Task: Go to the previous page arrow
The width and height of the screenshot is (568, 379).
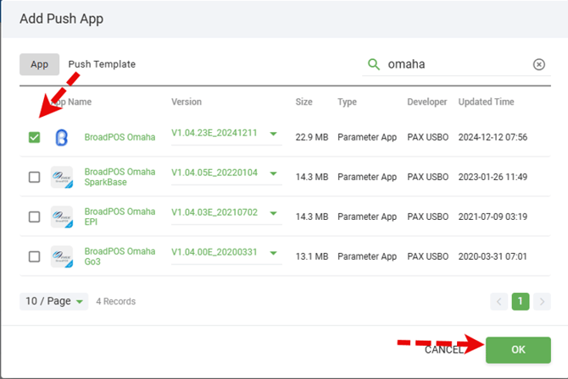Action: pos(499,300)
